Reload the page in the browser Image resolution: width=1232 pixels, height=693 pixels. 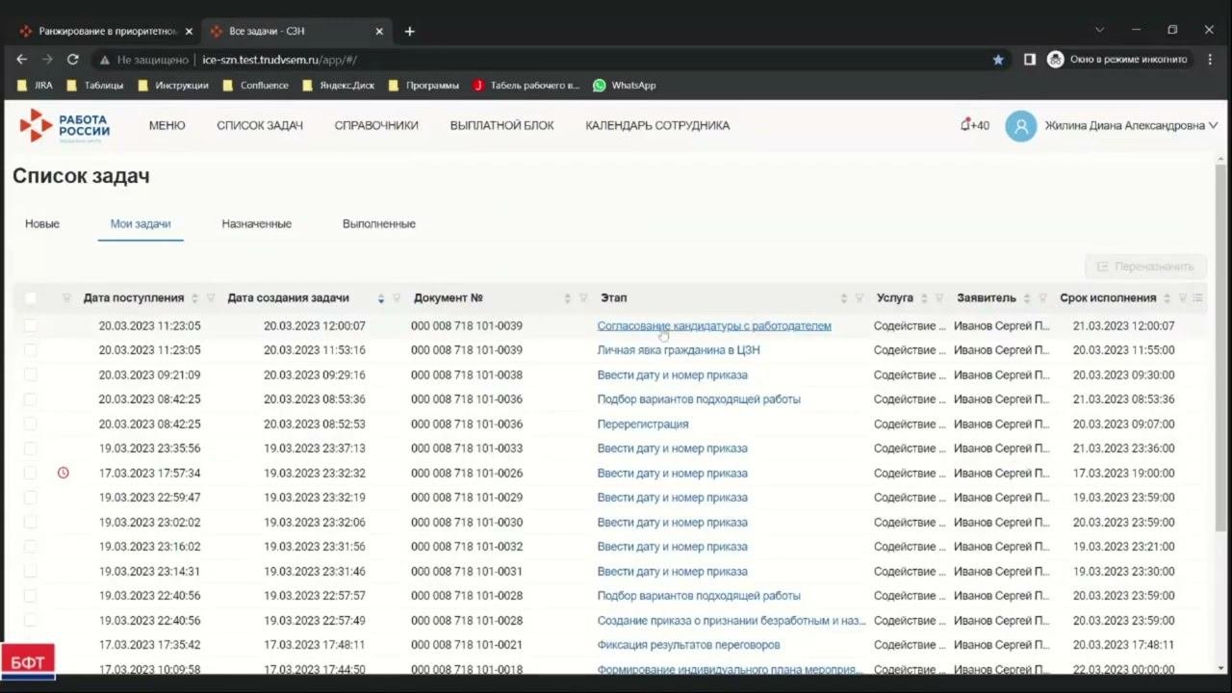pyautogui.click(x=72, y=60)
